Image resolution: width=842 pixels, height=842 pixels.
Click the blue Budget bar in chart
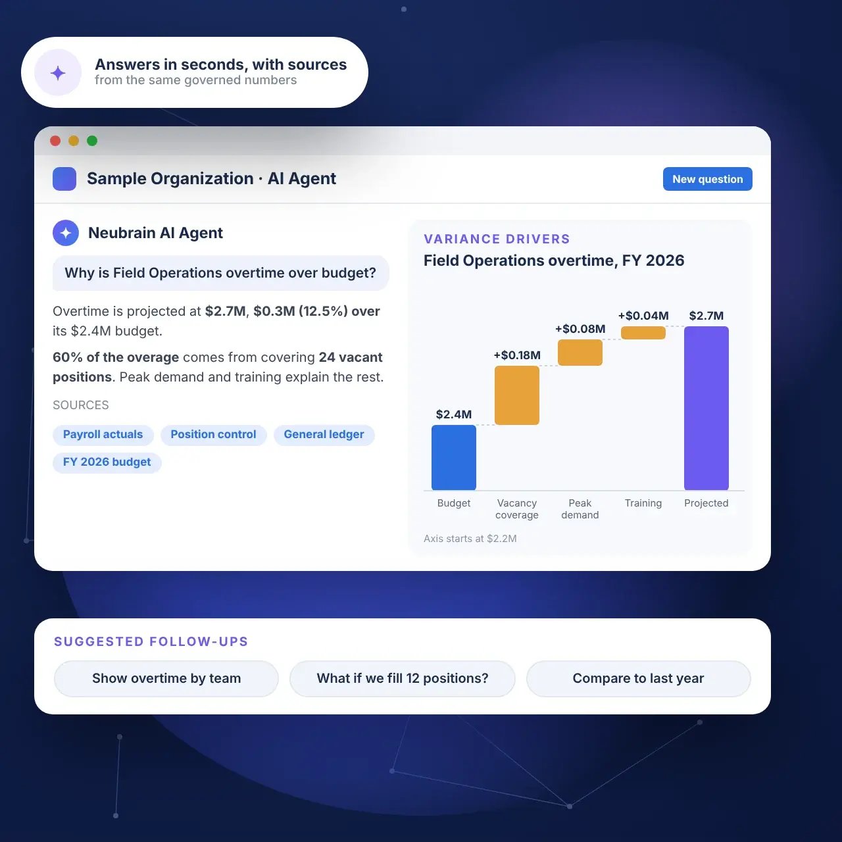tap(454, 457)
